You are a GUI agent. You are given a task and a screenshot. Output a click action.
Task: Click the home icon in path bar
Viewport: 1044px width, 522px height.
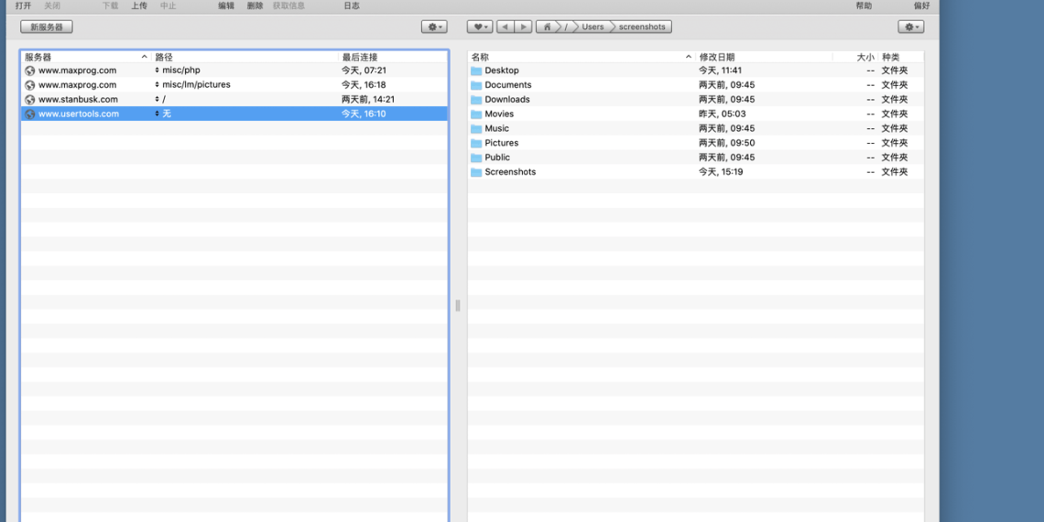548,27
